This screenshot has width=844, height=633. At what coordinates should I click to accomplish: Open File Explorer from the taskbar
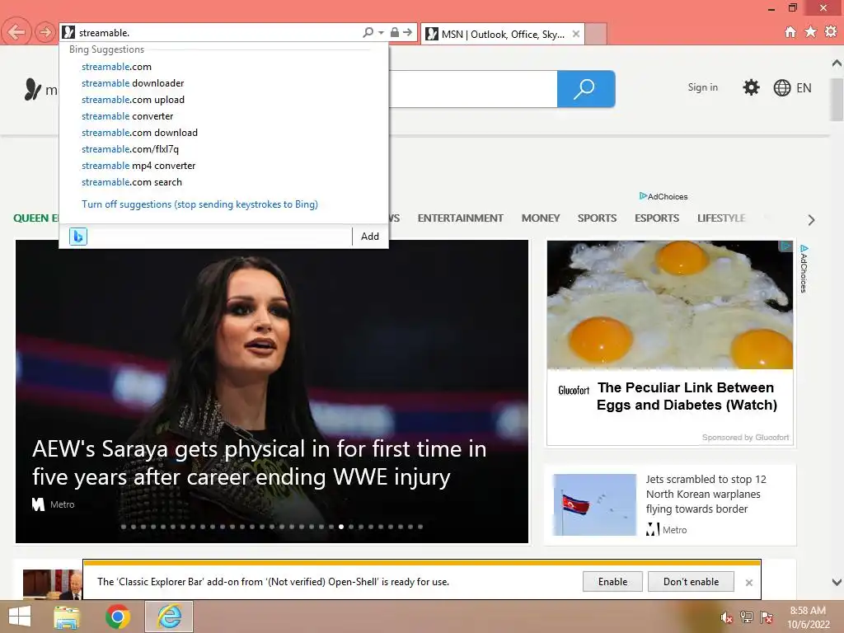[x=67, y=617]
